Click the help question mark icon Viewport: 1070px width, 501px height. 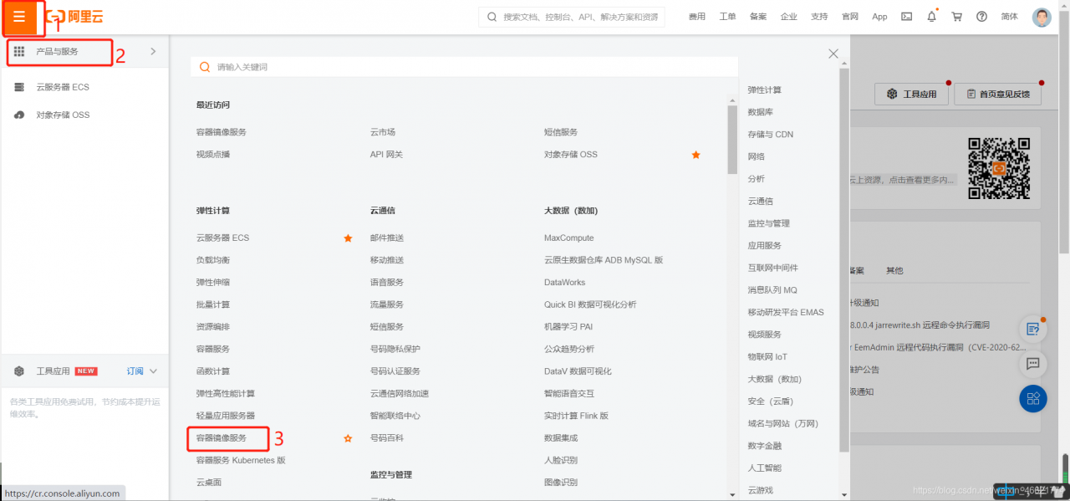click(x=981, y=16)
